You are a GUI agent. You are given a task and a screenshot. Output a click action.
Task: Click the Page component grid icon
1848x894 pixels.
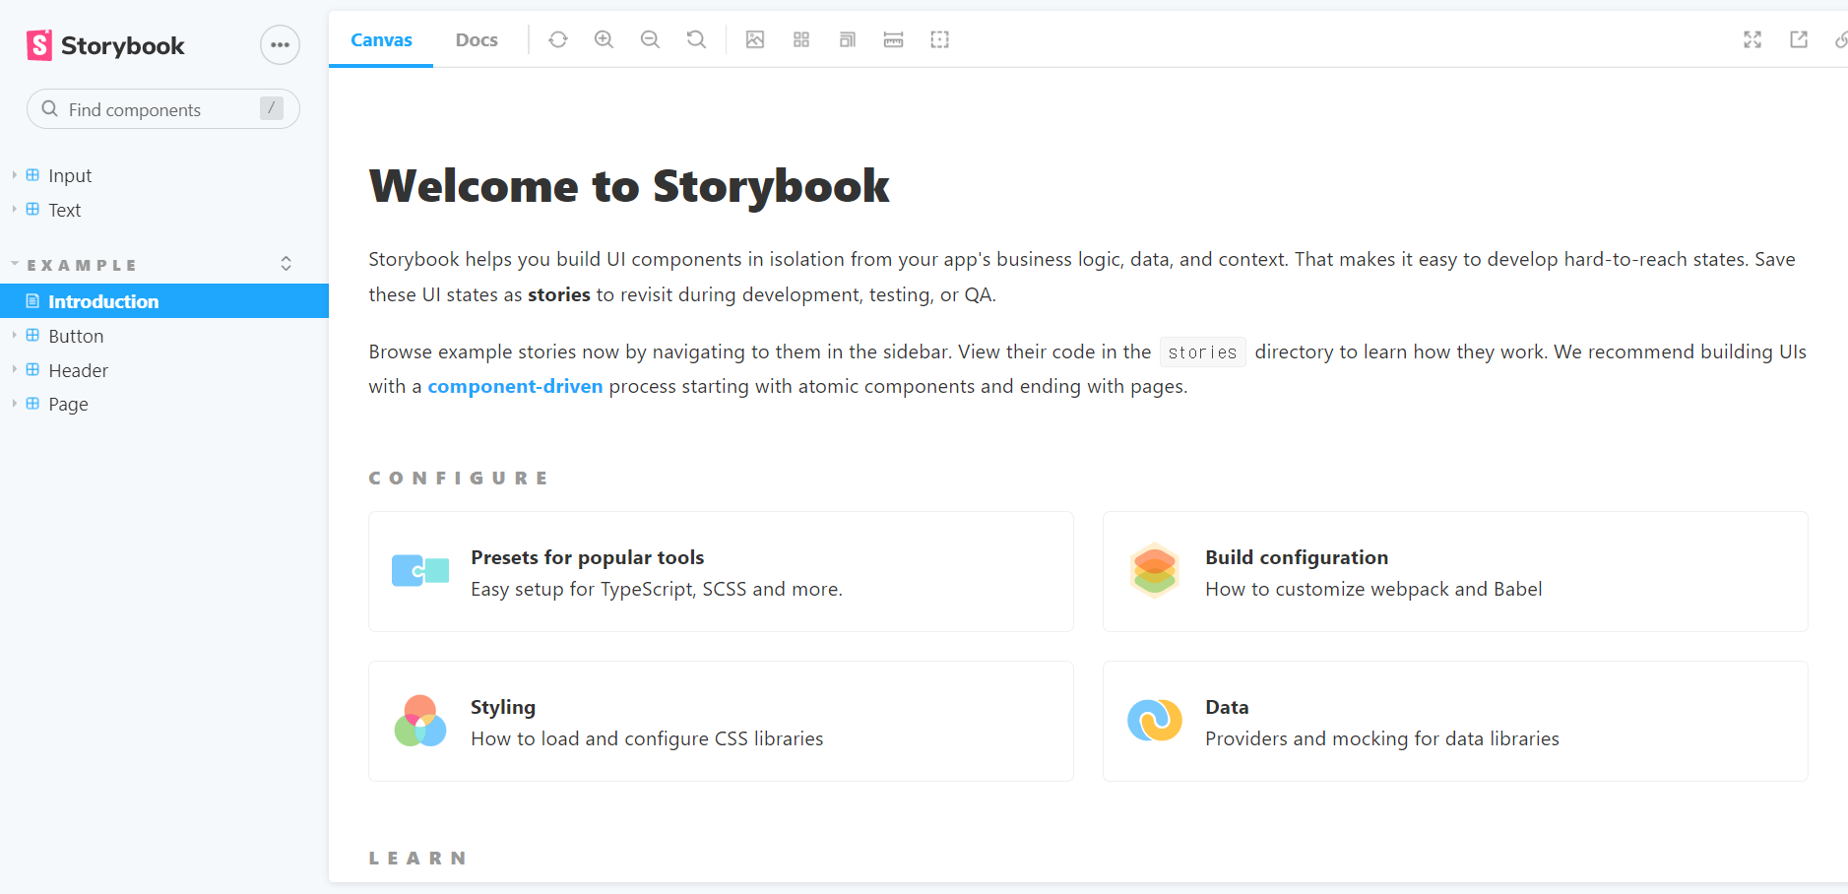tap(32, 404)
